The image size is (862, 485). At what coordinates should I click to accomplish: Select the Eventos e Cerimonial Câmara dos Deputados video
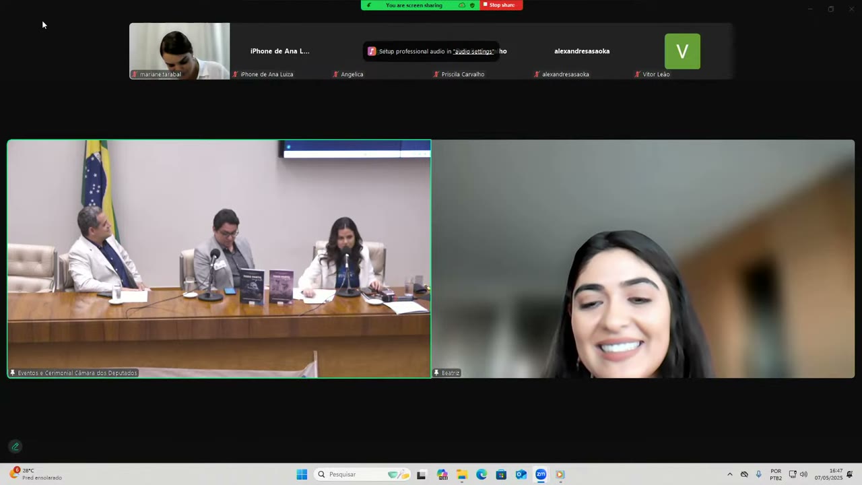[219, 259]
